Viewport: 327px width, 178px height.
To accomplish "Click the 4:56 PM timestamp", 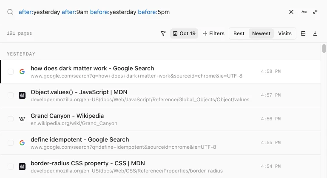I will [271, 119].
